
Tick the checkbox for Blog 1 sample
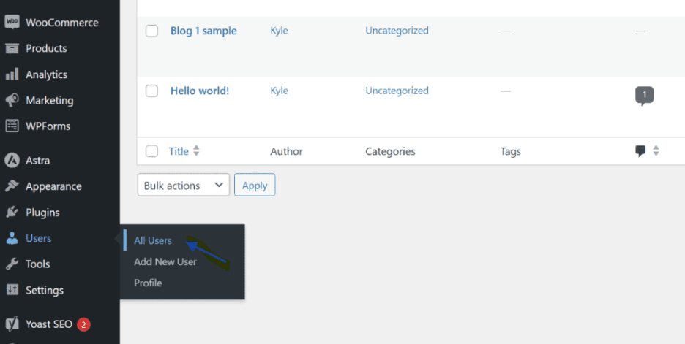click(151, 31)
